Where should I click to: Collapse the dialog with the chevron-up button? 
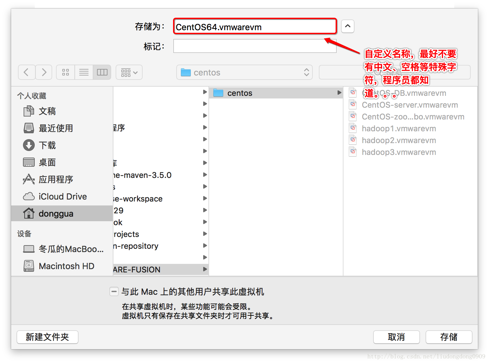(x=348, y=26)
